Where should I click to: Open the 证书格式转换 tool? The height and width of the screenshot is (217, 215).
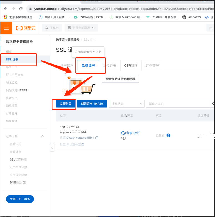click(19, 167)
